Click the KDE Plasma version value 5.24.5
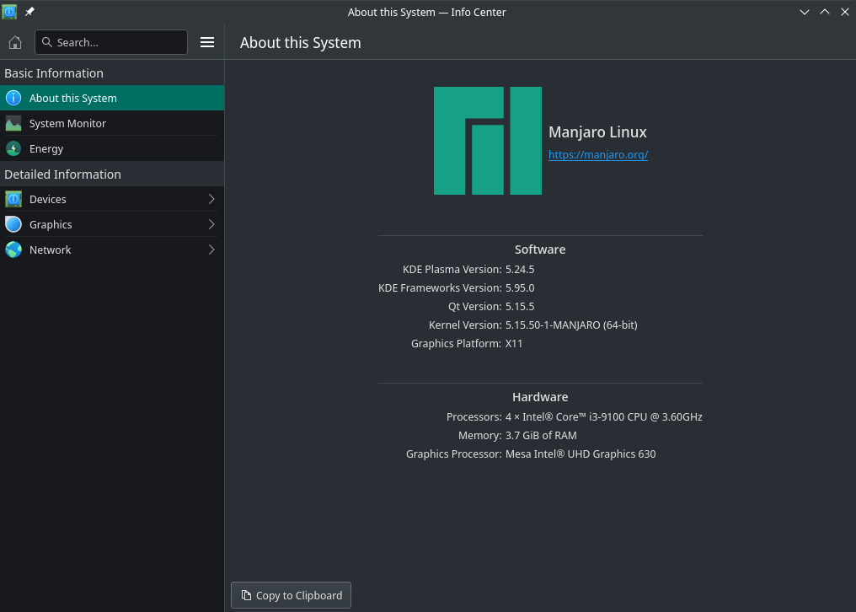 [x=520, y=270]
